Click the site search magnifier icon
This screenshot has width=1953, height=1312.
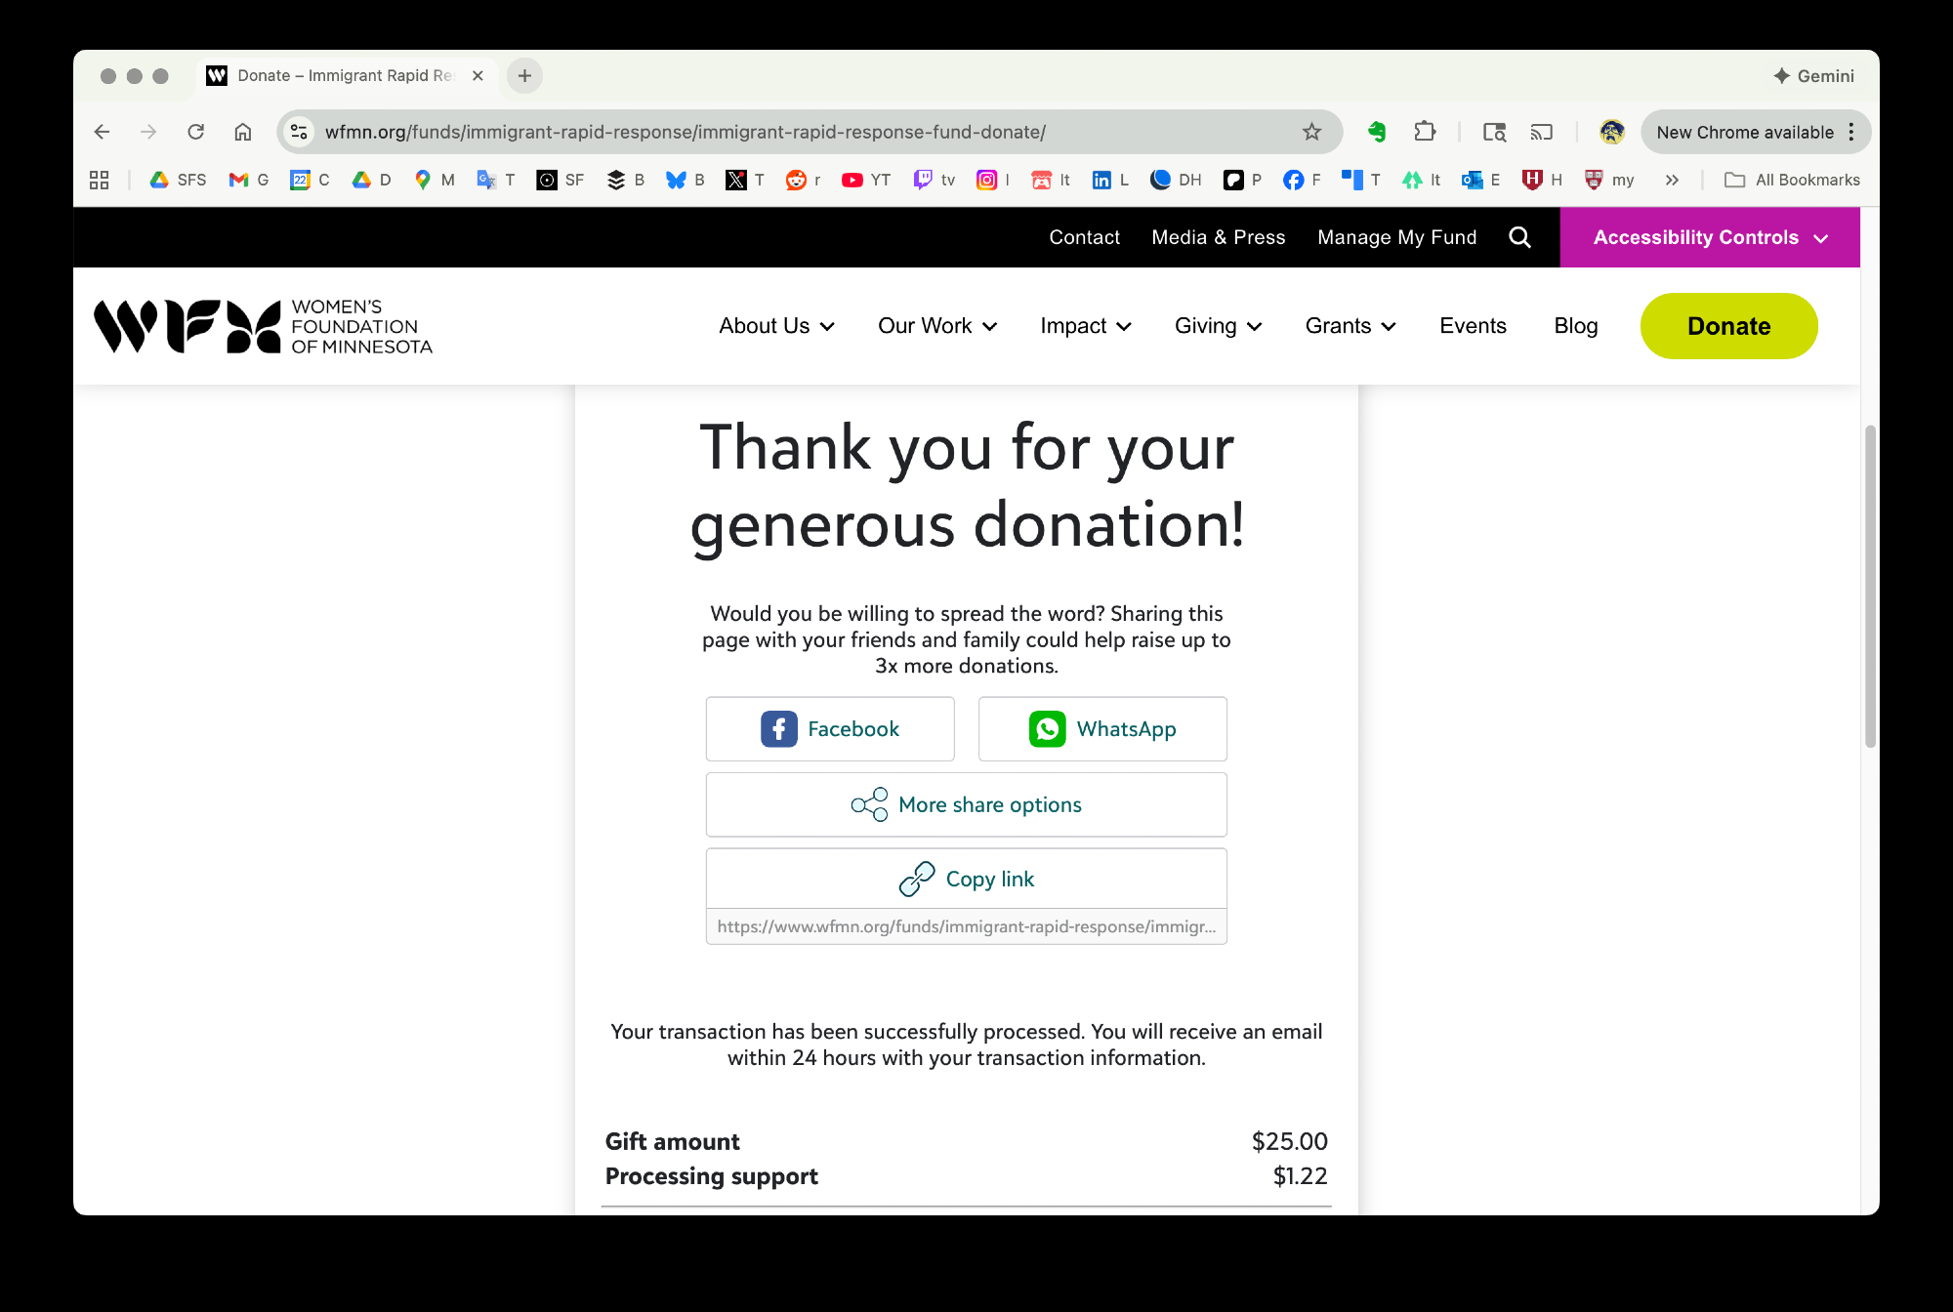point(1519,237)
